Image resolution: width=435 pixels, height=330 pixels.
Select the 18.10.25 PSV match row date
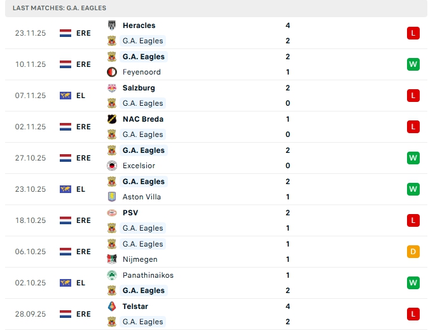31,220
